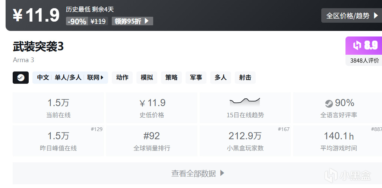382x188 pixels.
Task: Select the 军事 tag
Action: click(196, 77)
